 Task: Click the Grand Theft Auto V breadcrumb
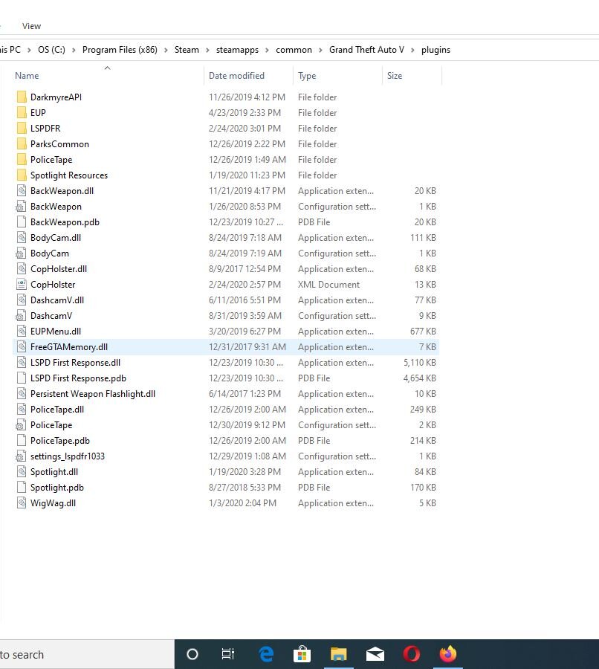click(x=366, y=50)
